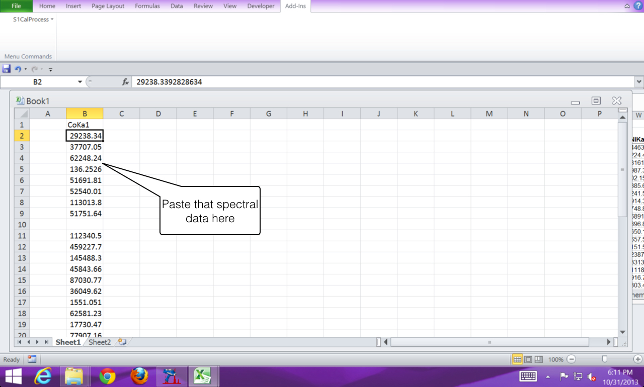Screen dimensions: 644x387
Task: Click the macro record icon near Ready
Action: coord(32,359)
